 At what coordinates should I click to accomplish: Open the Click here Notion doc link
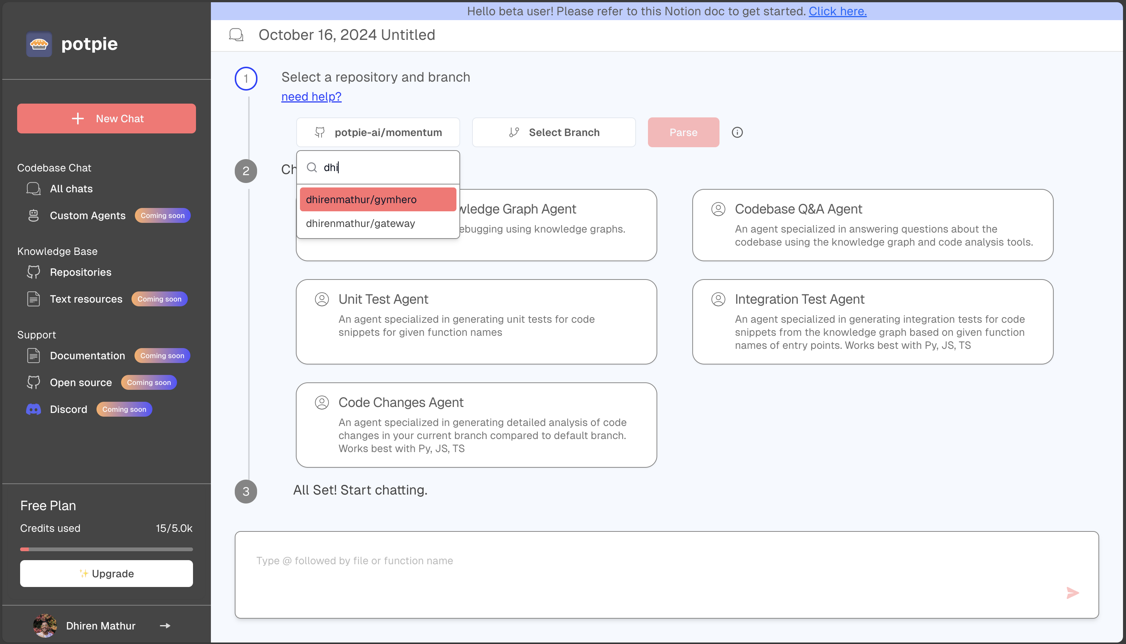tap(837, 11)
